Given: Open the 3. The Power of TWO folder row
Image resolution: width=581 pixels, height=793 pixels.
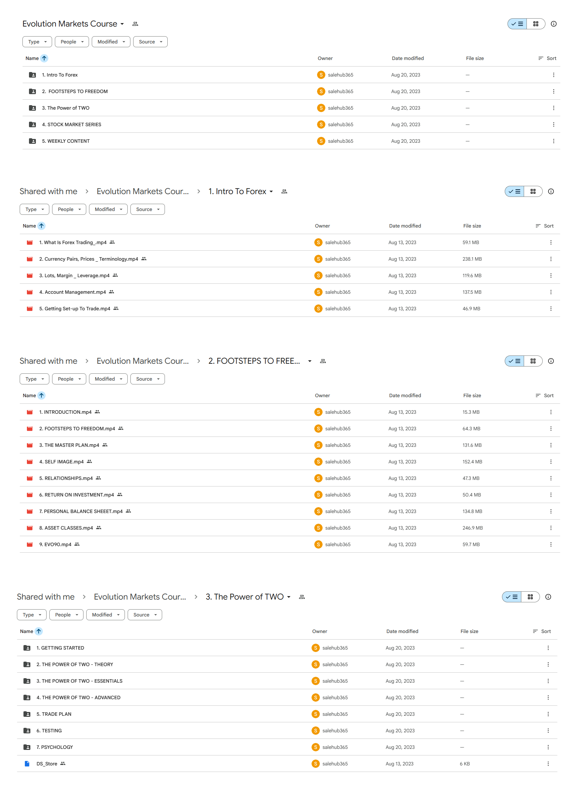Looking at the screenshot, I should 291,108.
